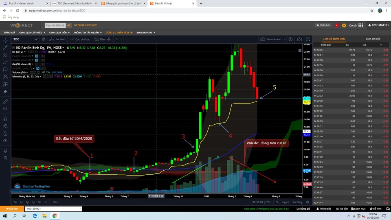
Task: Open the So sánh compare tool
Action: pyautogui.click(x=57, y=39)
